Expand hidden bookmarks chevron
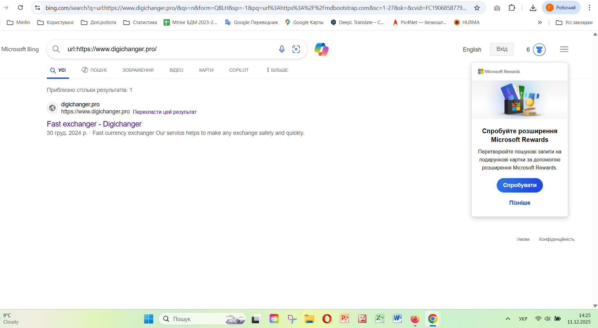Viewport: 598px width, 328px height. 540,22
